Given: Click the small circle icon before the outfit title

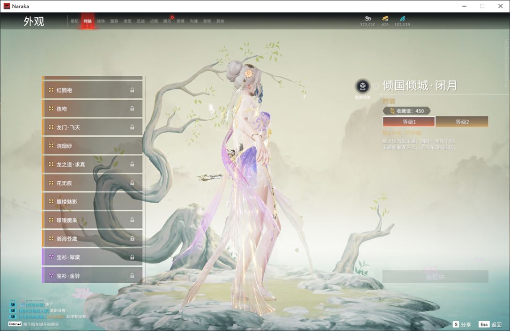Looking at the screenshot, I should coord(376,86).
